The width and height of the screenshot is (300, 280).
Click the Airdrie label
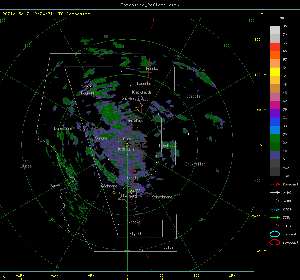[131, 178]
